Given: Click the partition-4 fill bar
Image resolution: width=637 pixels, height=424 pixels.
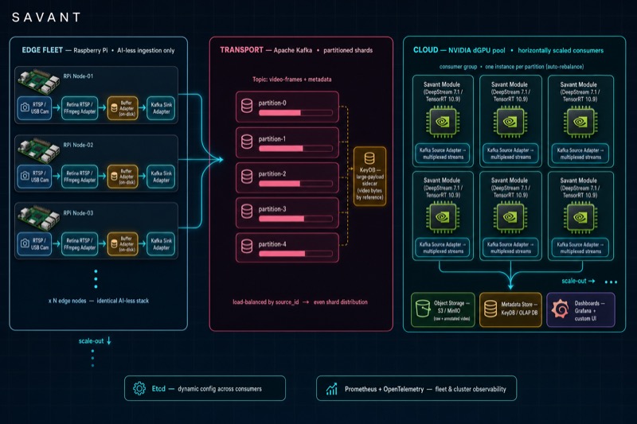Looking at the screenshot, I should click(x=295, y=254).
